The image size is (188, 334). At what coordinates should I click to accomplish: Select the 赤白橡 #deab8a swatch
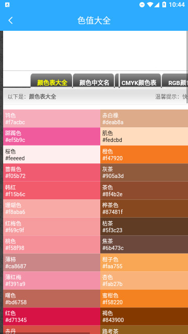[x=144, y=118]
